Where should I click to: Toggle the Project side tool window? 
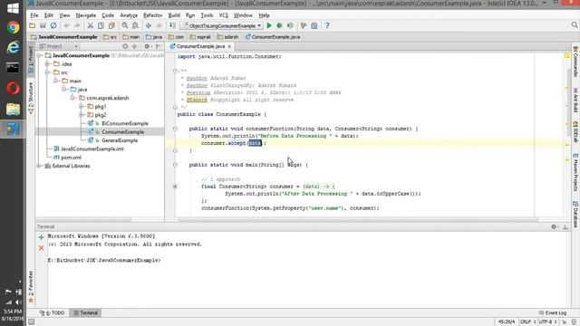pyautogui.click(x=31, y=60)
